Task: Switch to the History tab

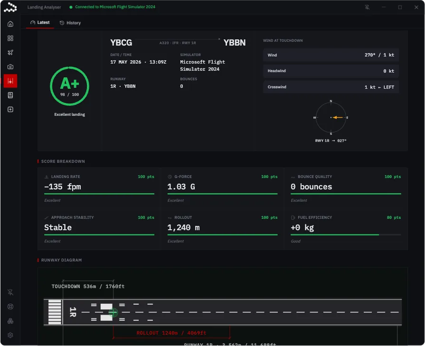Action: click(70, 23)
